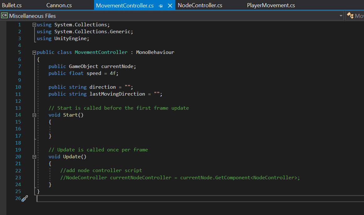Click line number 13 in the gutter

(x=18, y=108)
